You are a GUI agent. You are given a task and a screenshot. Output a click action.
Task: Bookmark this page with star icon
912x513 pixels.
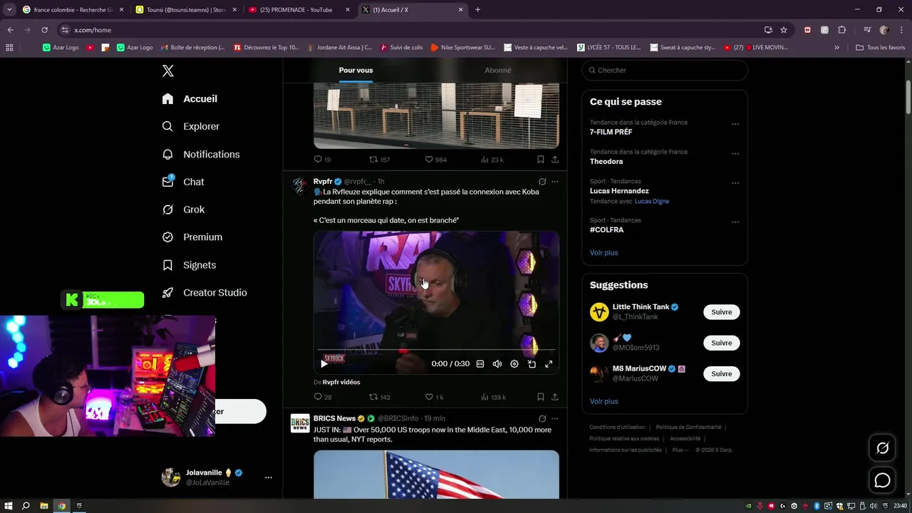[784, 30]
